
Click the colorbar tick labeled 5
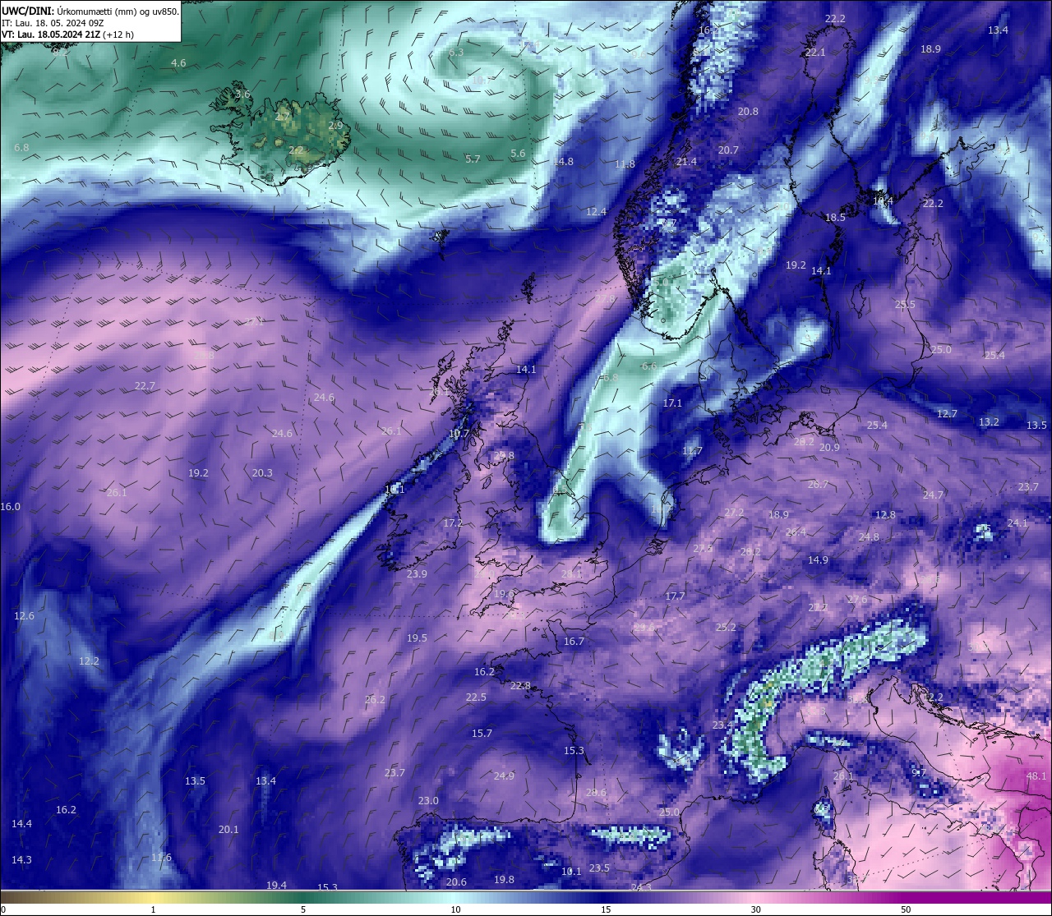coord(303,909)
